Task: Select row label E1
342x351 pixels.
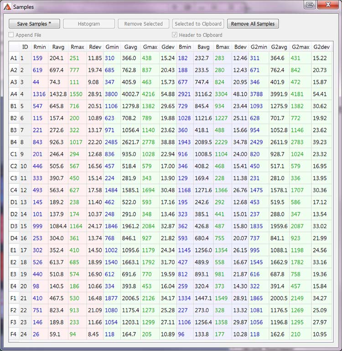Action: click(x=14, y=250)
